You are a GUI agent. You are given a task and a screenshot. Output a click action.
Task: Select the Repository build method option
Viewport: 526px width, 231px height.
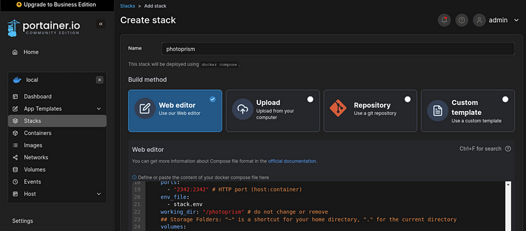(x=370, y=110)
